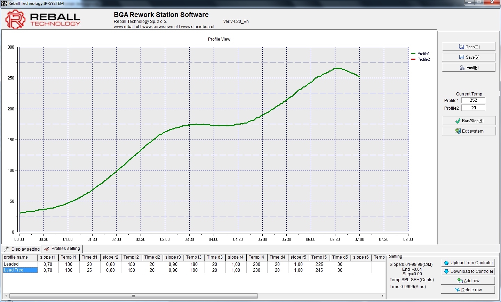501x302 pixels.
Task: Click the red Profile2 legend swatch
Action: 413,59
